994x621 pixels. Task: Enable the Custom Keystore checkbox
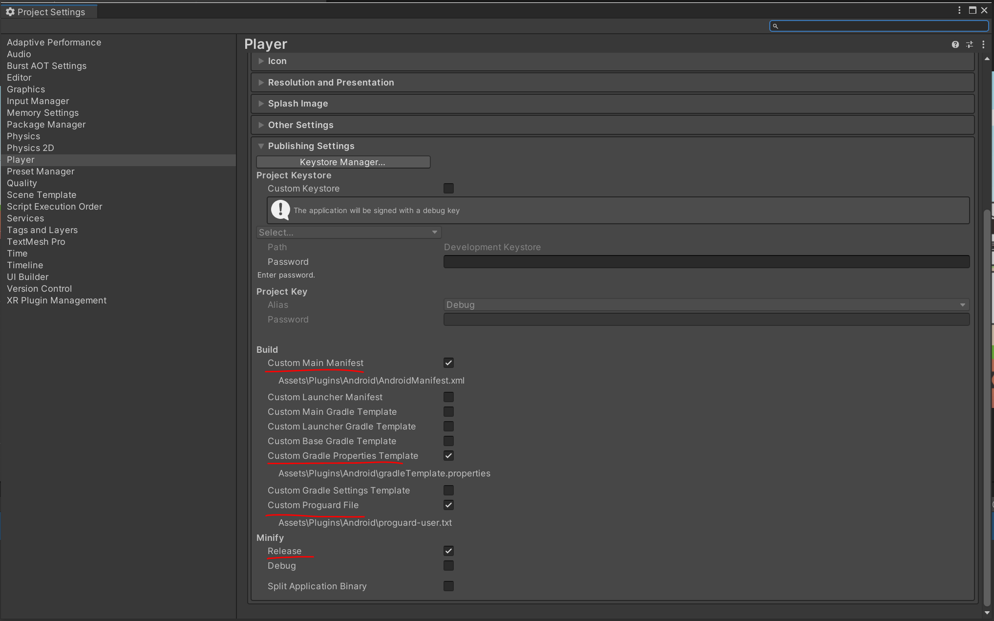click(x=448, y=189)
